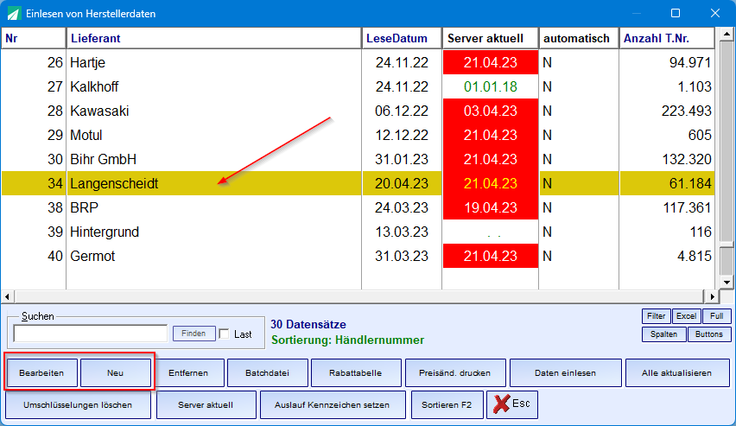Export via the Excel button
Viewport: 736px width, 426px height.
point(686,316)
